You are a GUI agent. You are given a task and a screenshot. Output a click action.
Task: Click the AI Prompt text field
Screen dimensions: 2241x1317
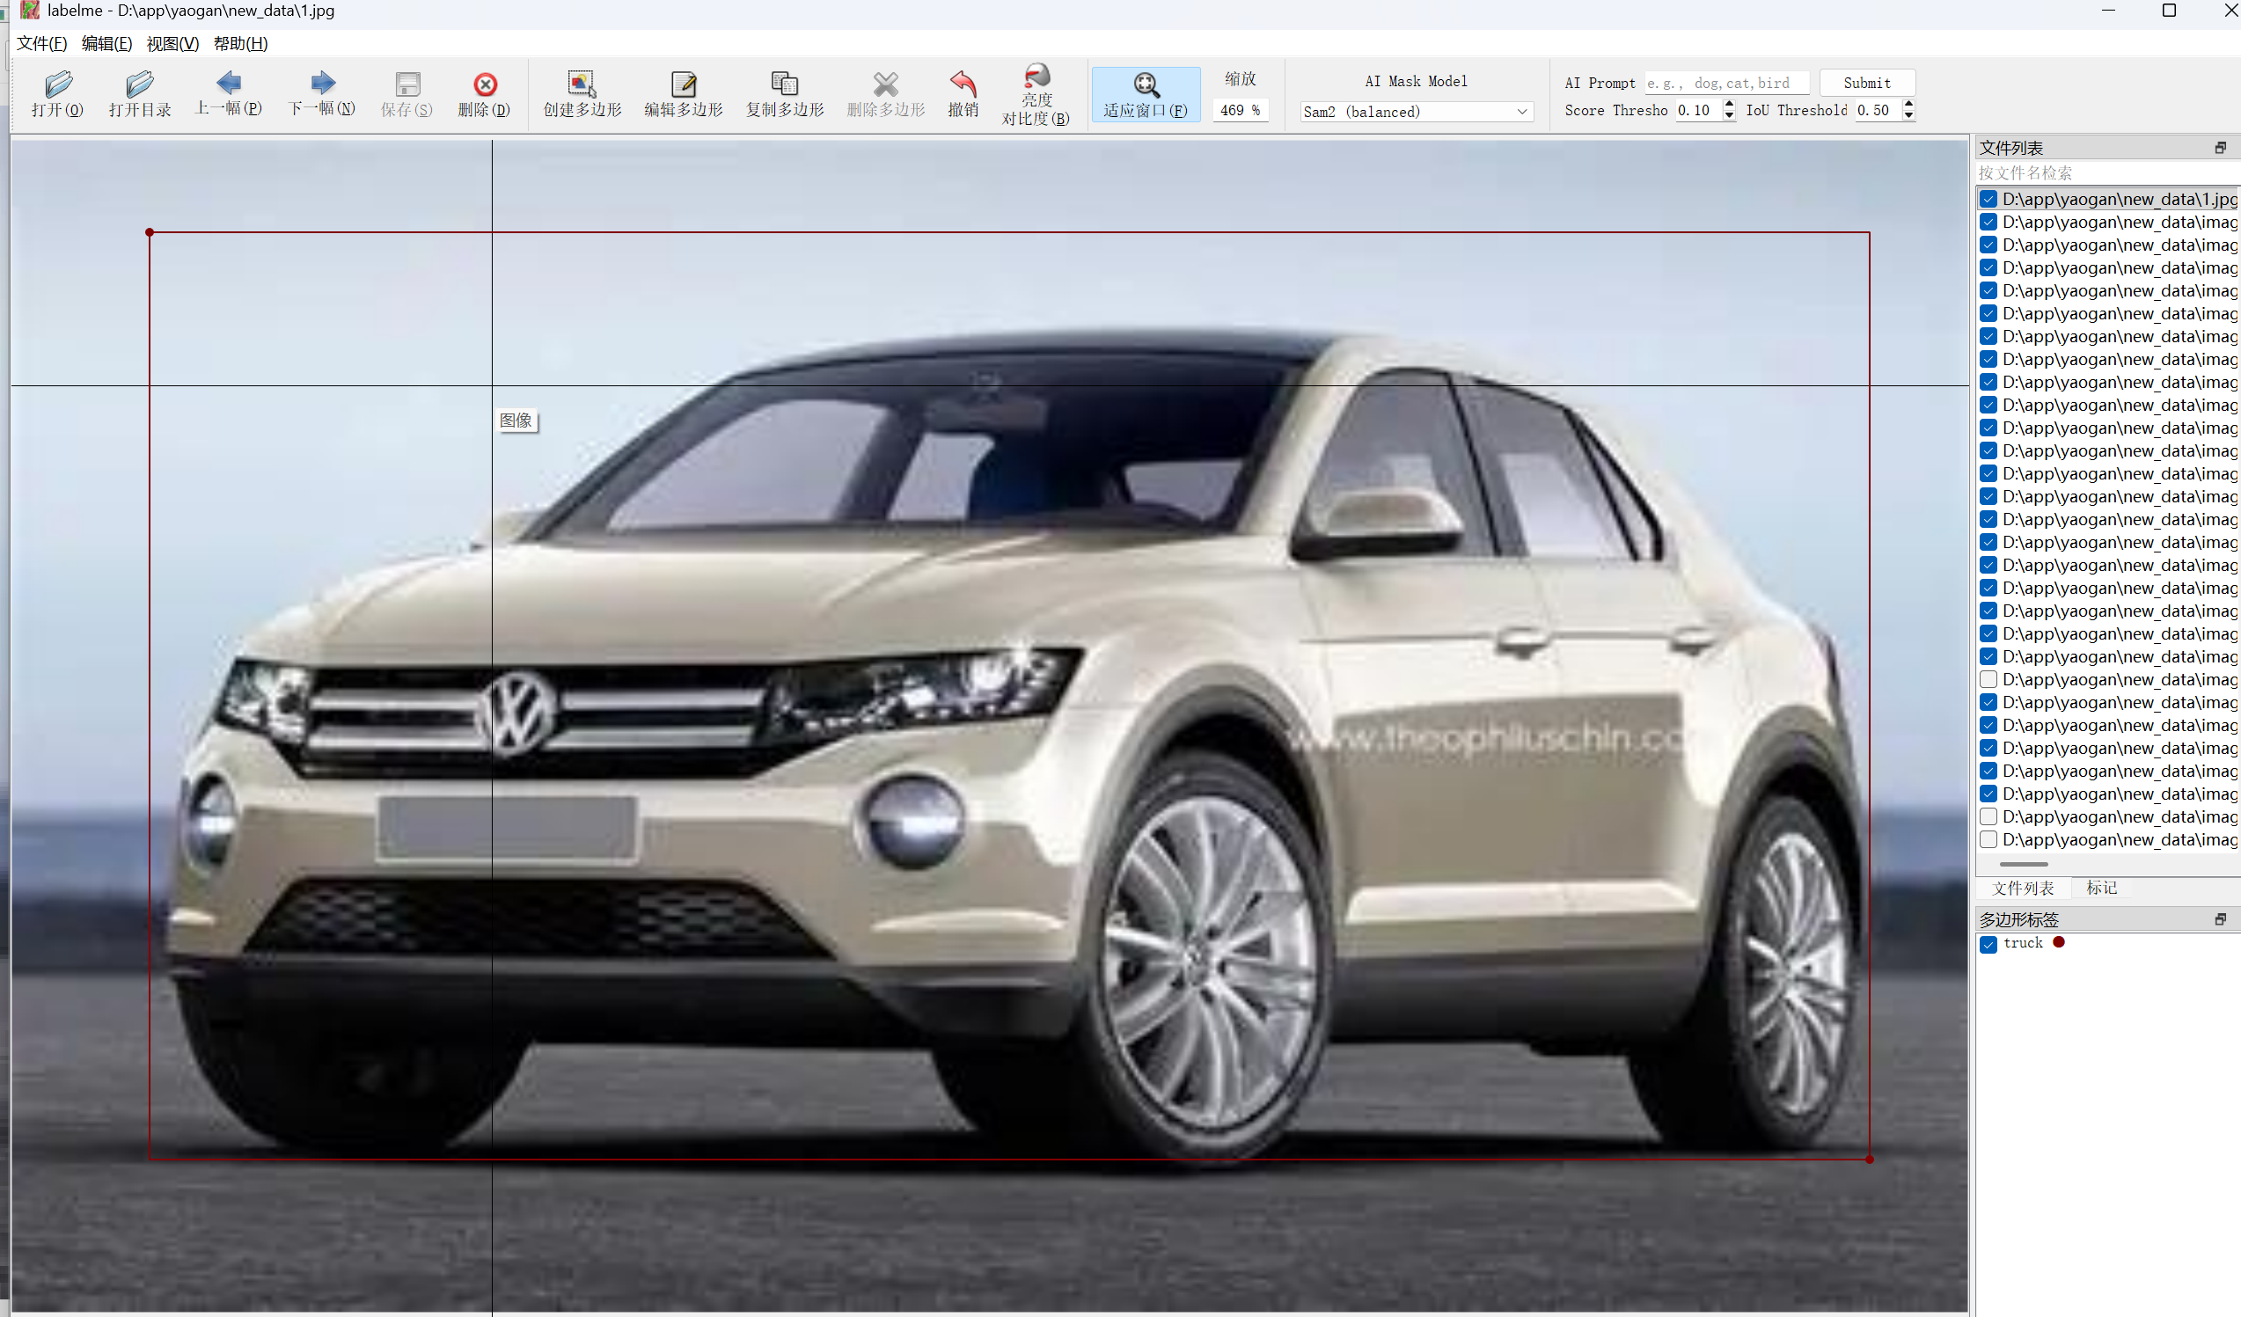[1725, 83]
